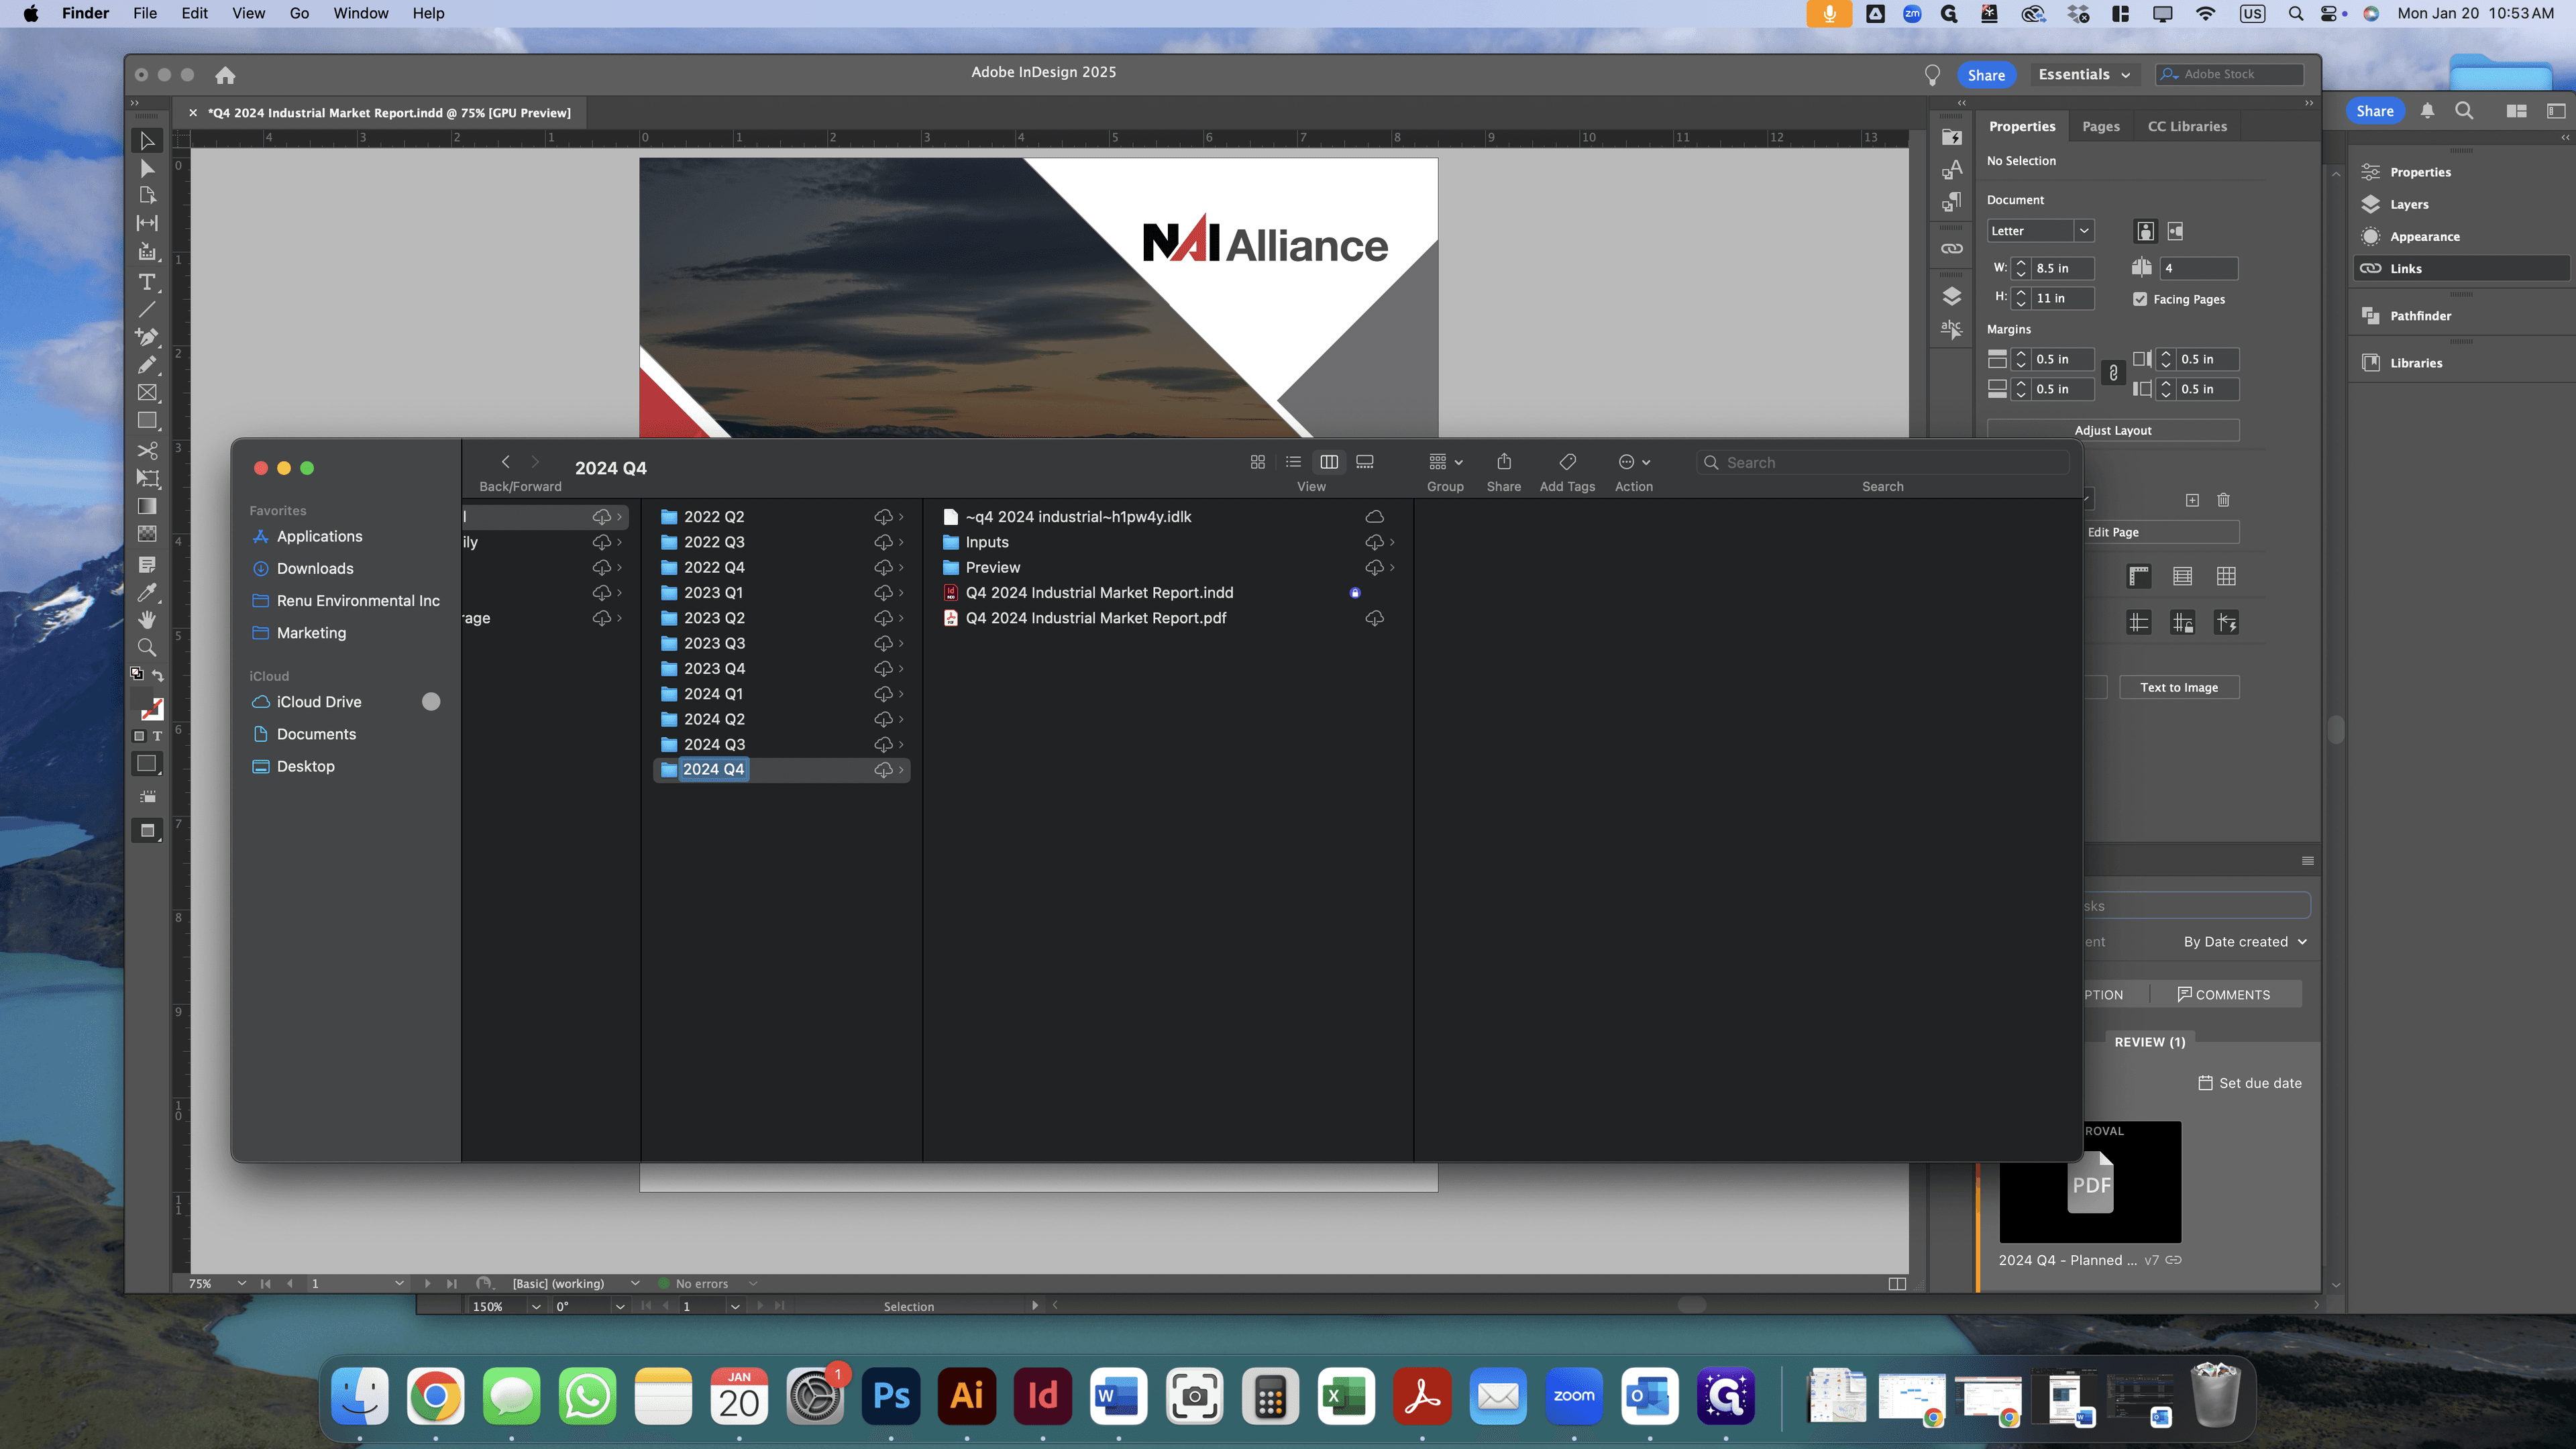
Task: Increase the document width stepper
Action: click(x=2021, y=263)
